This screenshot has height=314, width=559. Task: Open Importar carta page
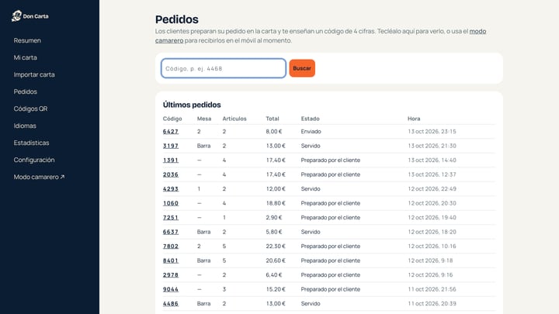34,74
